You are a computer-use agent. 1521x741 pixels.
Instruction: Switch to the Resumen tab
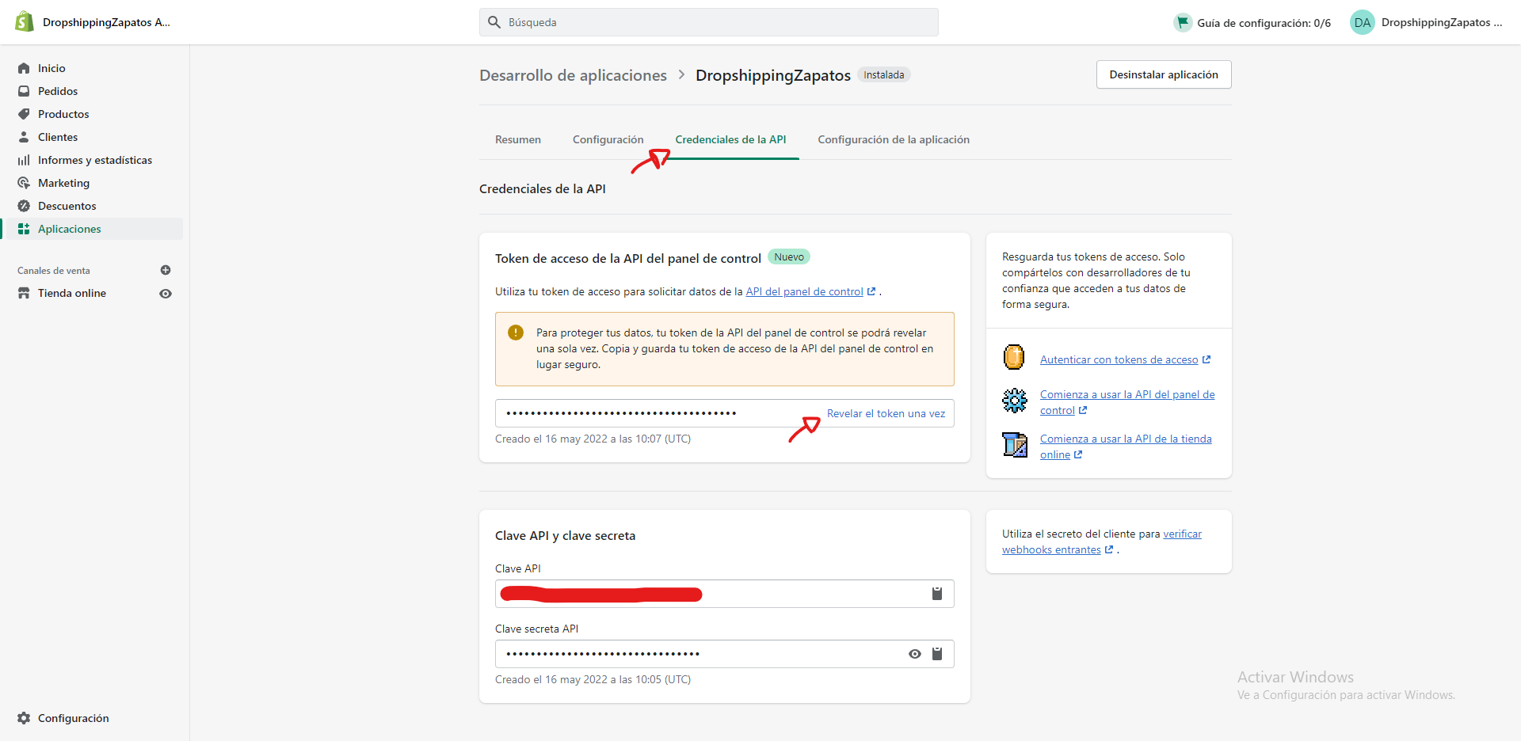[x=518, y=139]
